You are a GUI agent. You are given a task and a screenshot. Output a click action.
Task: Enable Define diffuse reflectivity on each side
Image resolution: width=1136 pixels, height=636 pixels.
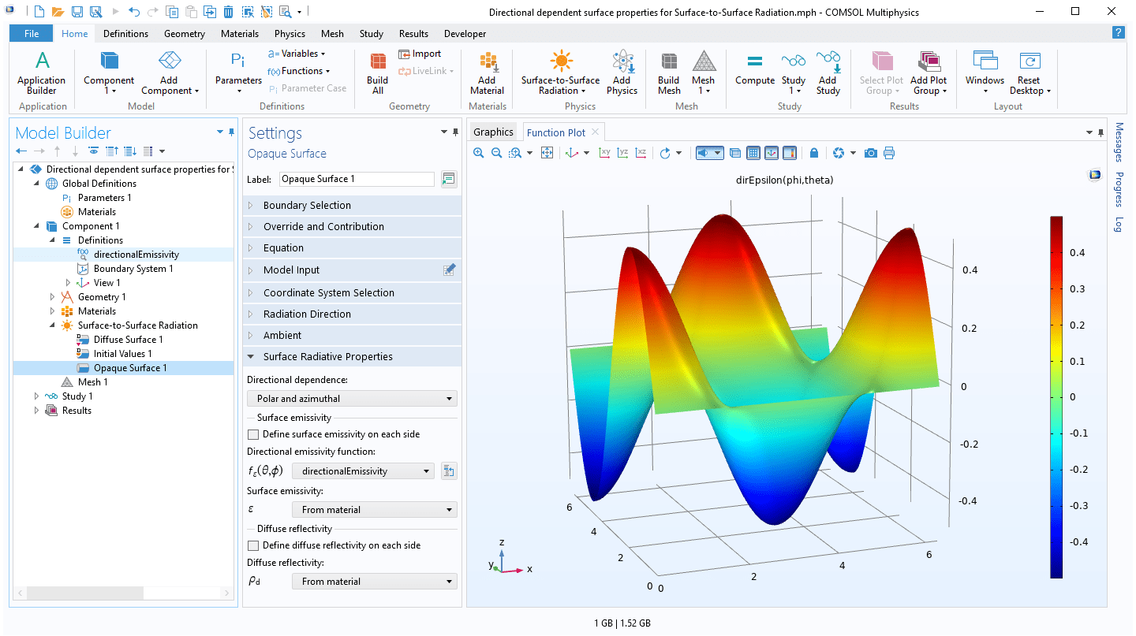click(254, 545)
